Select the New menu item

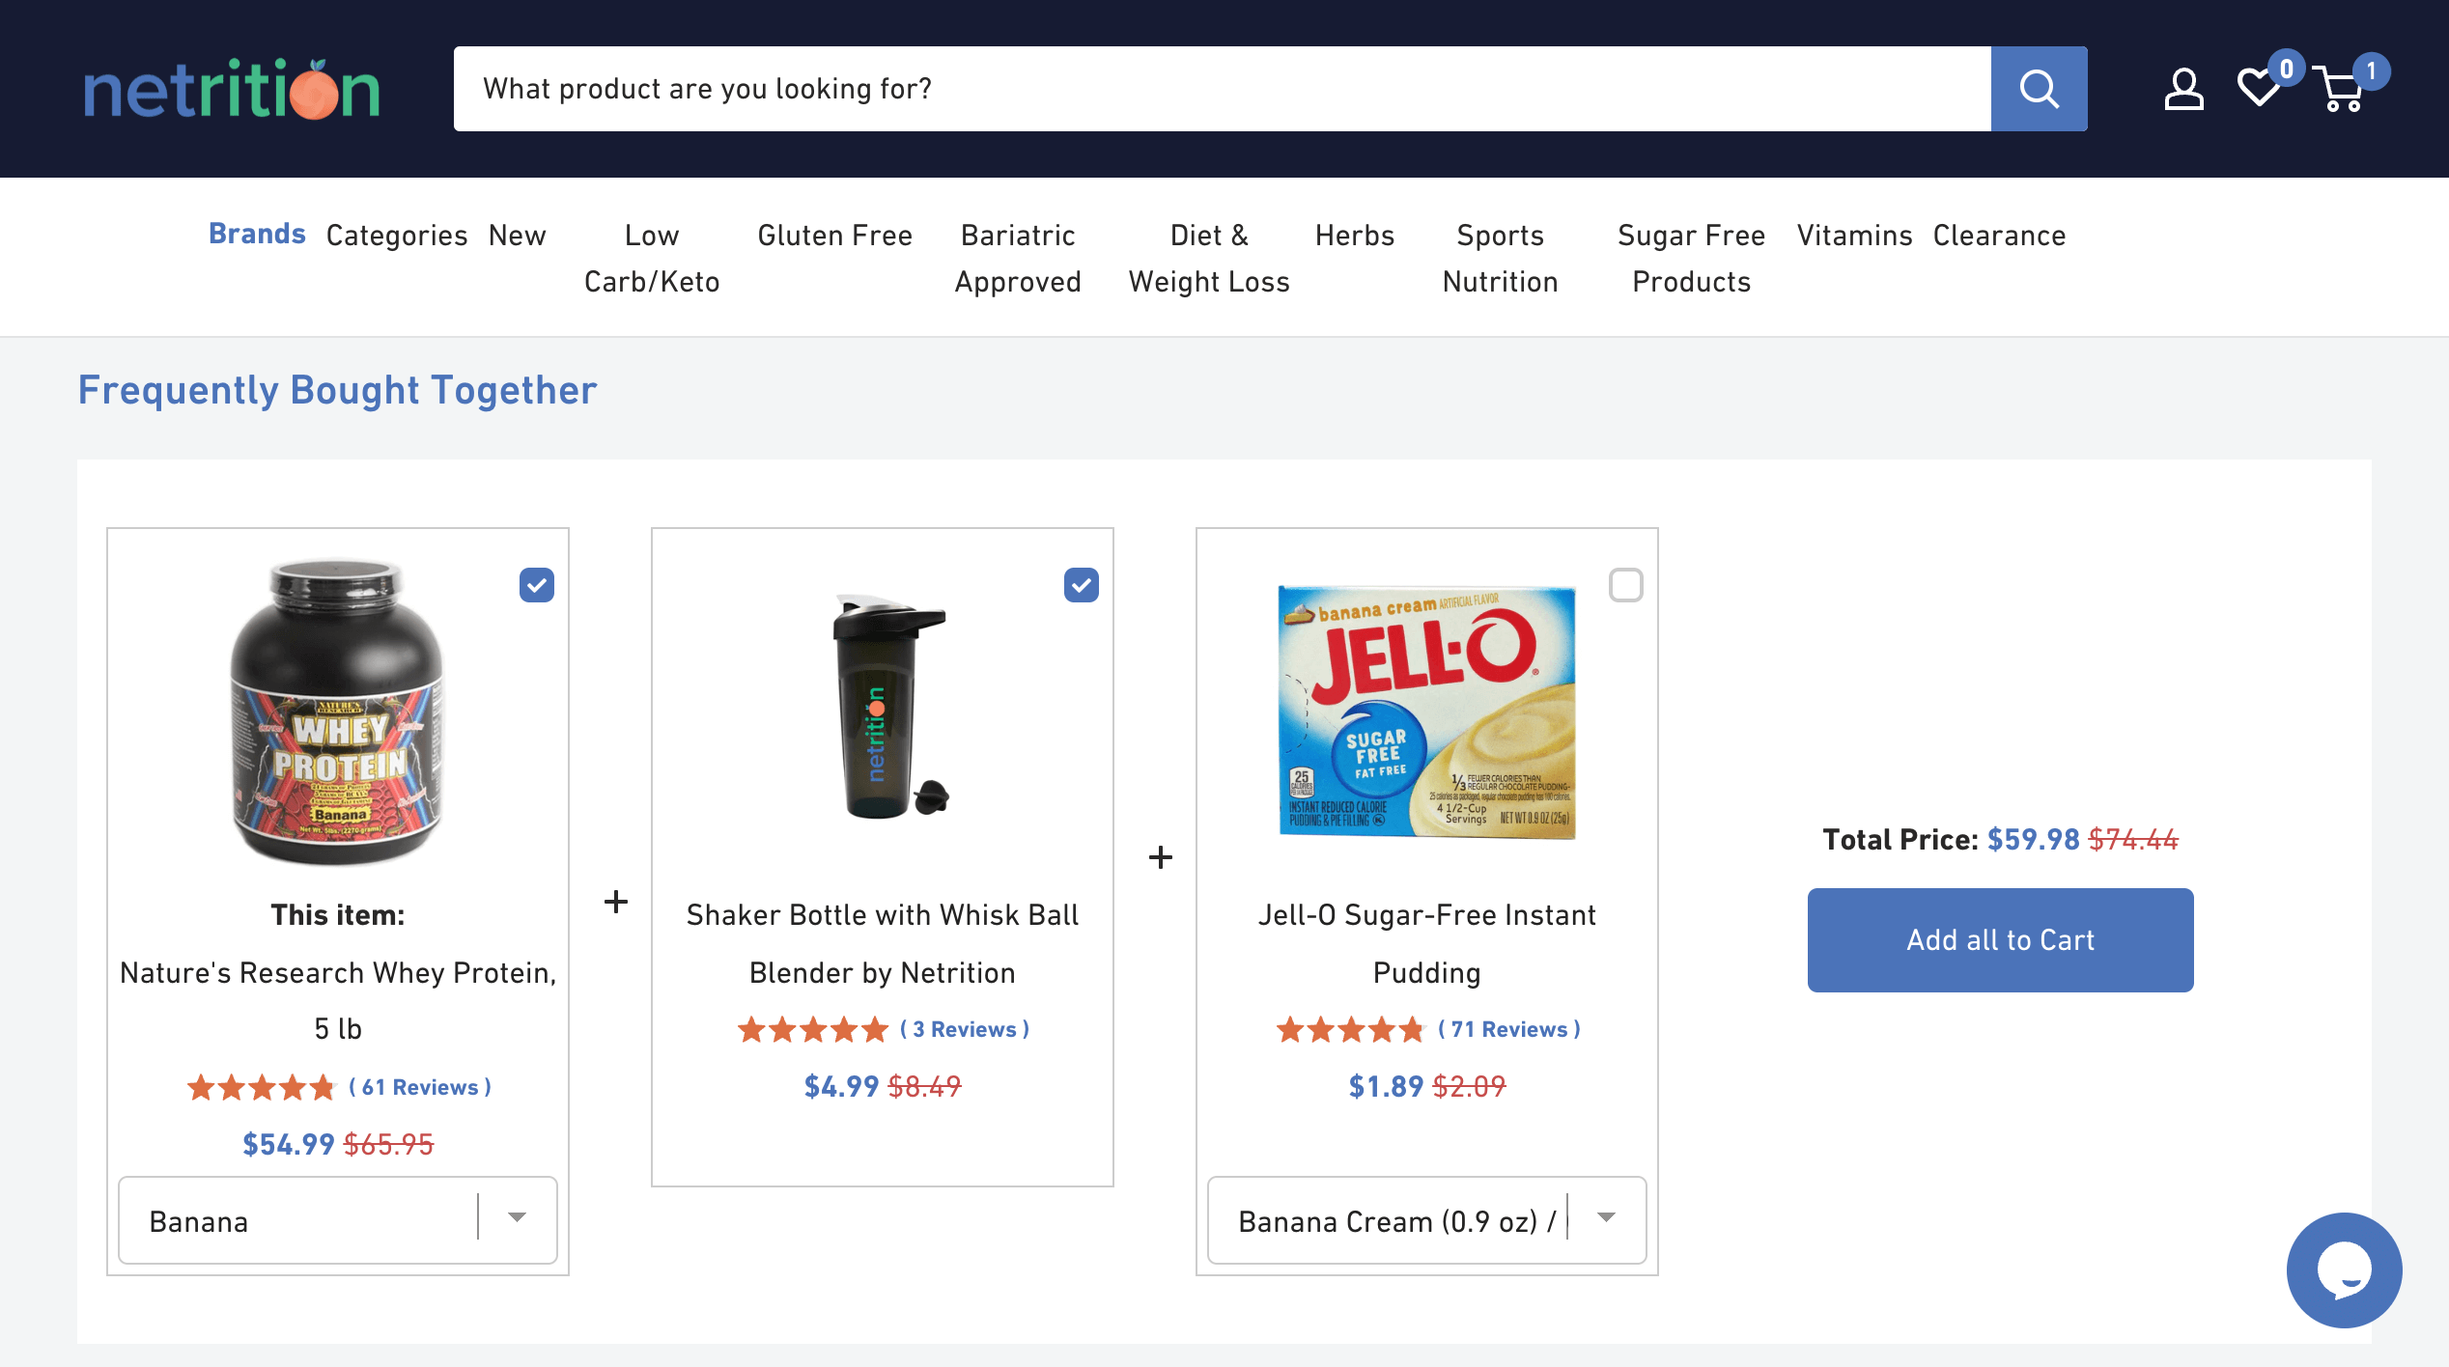point(518,236)
